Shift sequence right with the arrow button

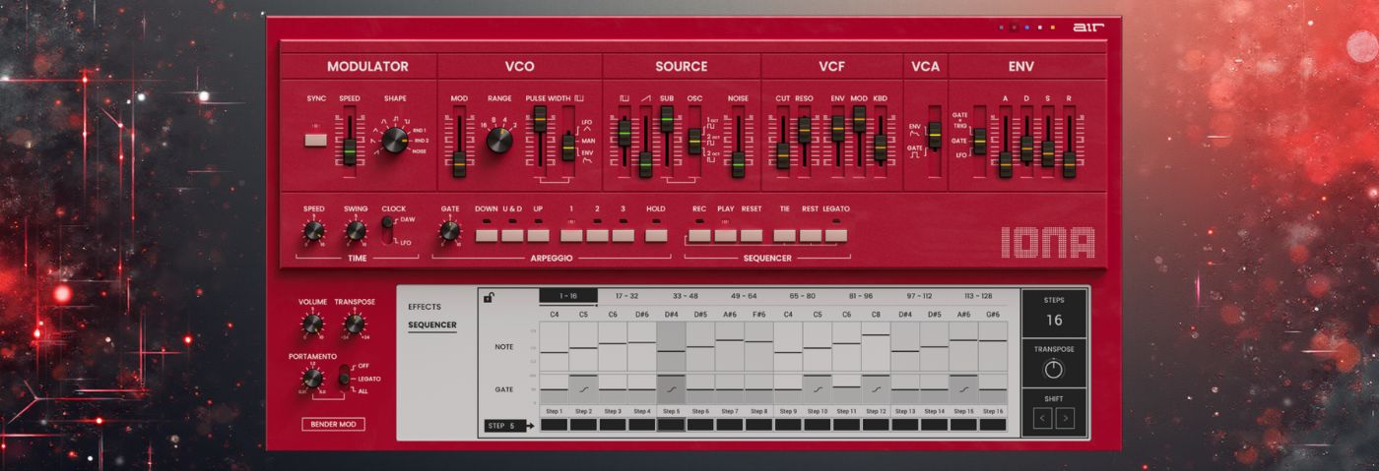1065,419
